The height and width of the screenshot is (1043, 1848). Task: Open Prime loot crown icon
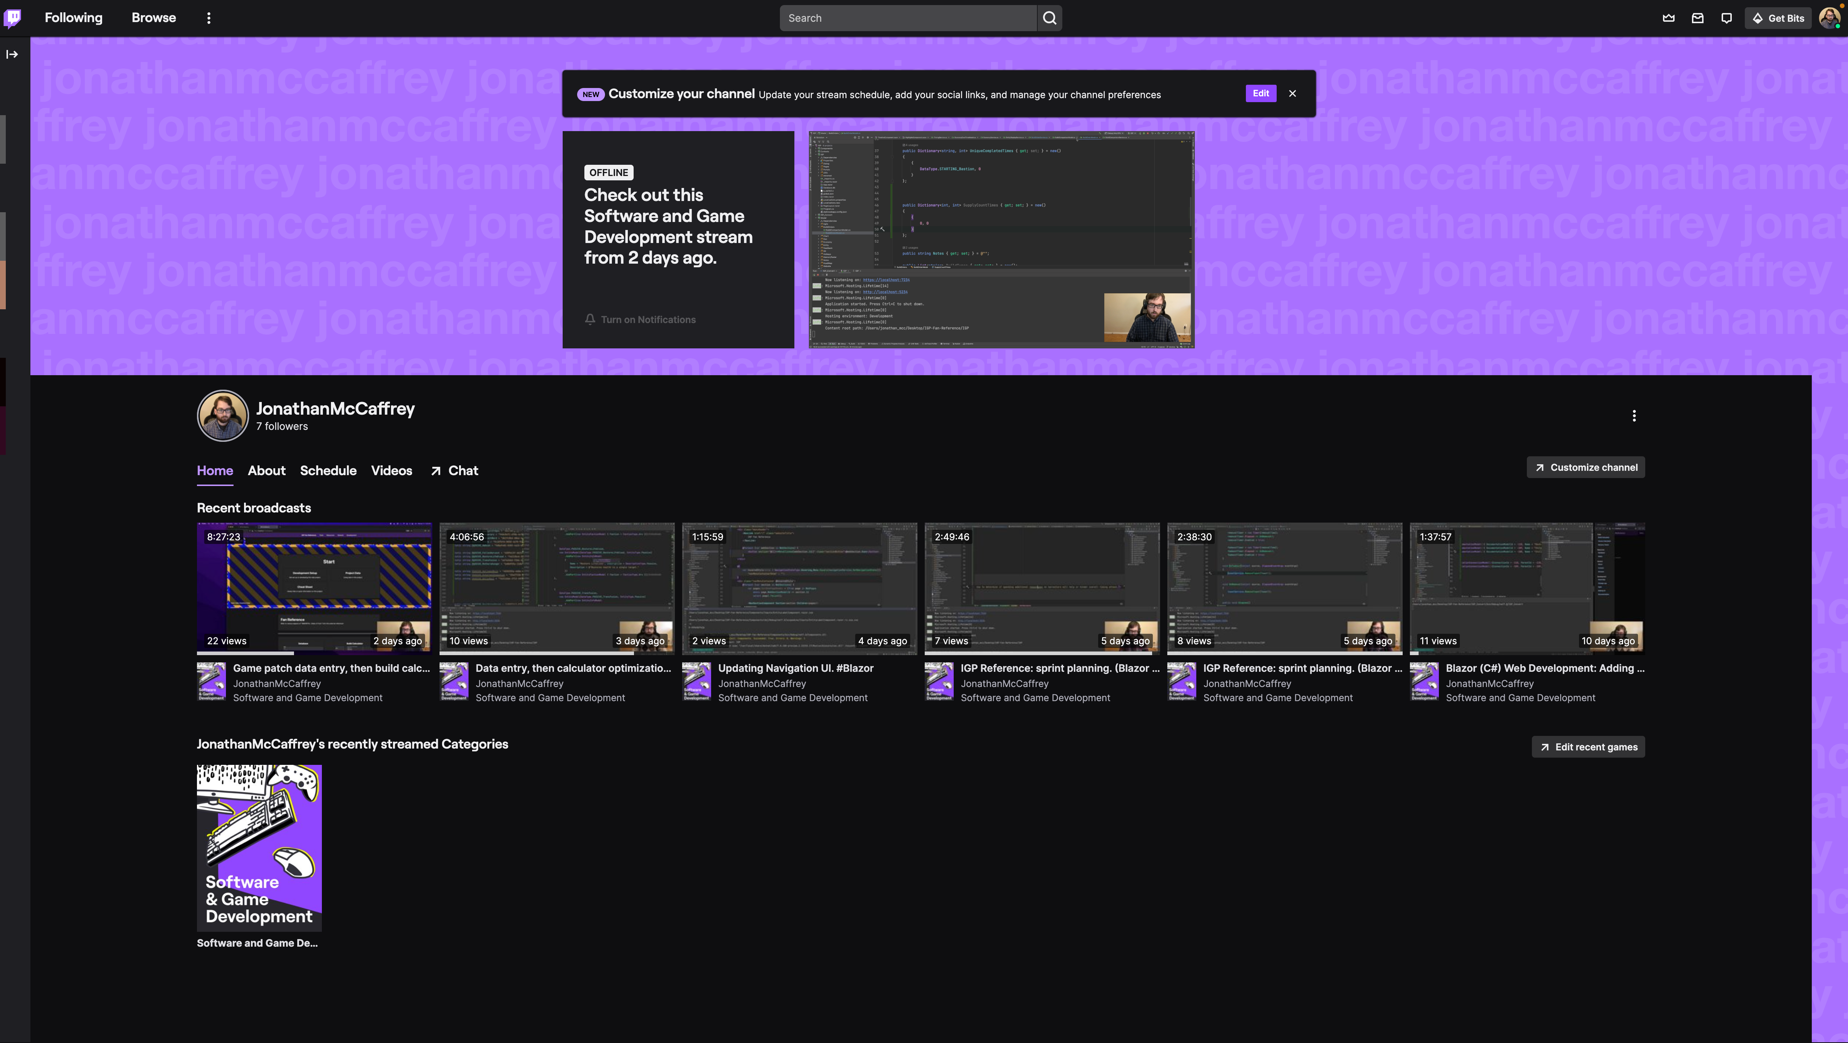pos(1669,18)
